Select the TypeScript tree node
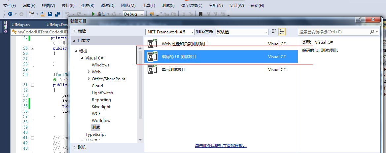Image resolution: width=386 pixels, height=153 pixels. click(x=95, y=134)
